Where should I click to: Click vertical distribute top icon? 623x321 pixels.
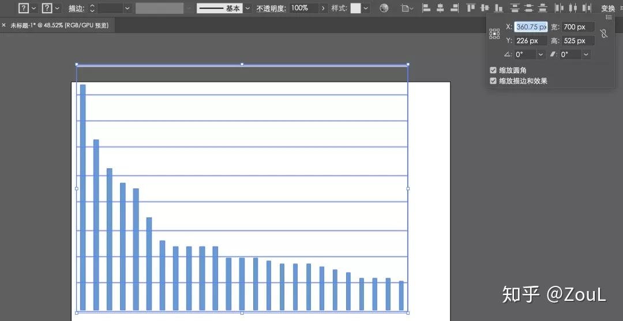click(515, 8)
